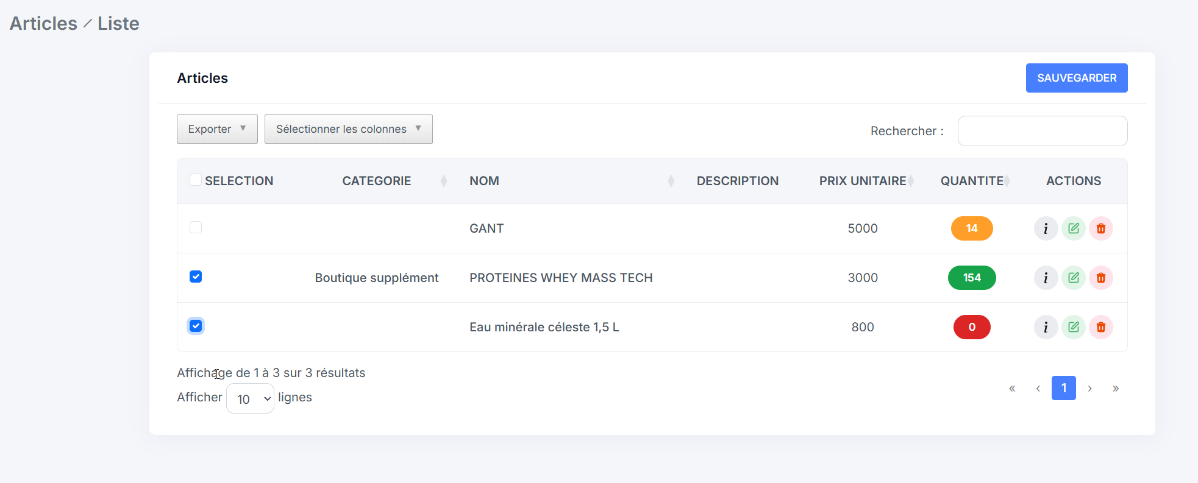Click the Liste breadcrumb text
Screen dimensions: 1198x483
(118, 23)
